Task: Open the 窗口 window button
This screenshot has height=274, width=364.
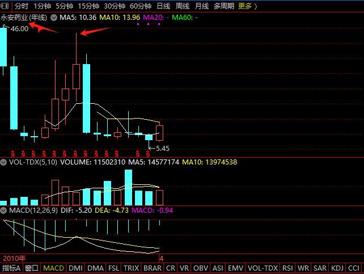Action: [x=31, y=268]
